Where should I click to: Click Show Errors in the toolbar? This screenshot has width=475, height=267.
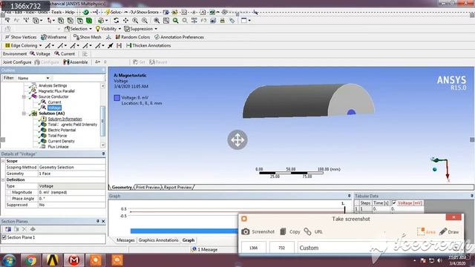pos(145,12)
